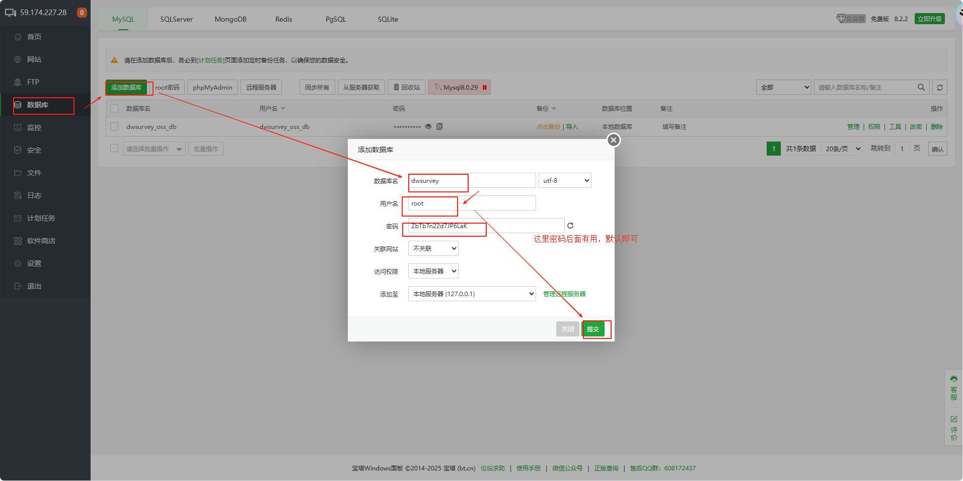Copy the dwsurvey_oss_db password icon
963x481 pixels.
(439, 126)
